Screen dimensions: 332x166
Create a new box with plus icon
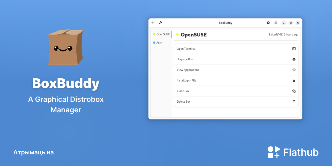coord(153,23)
